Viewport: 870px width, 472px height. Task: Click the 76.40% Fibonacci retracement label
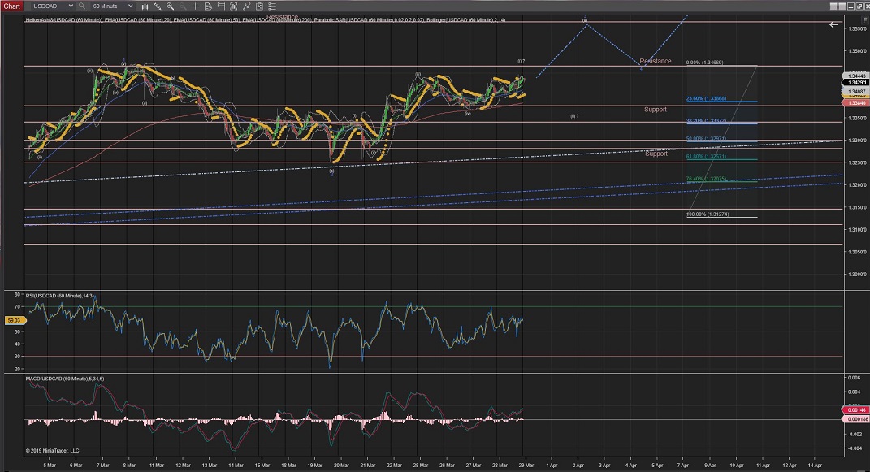click(707, 180)
